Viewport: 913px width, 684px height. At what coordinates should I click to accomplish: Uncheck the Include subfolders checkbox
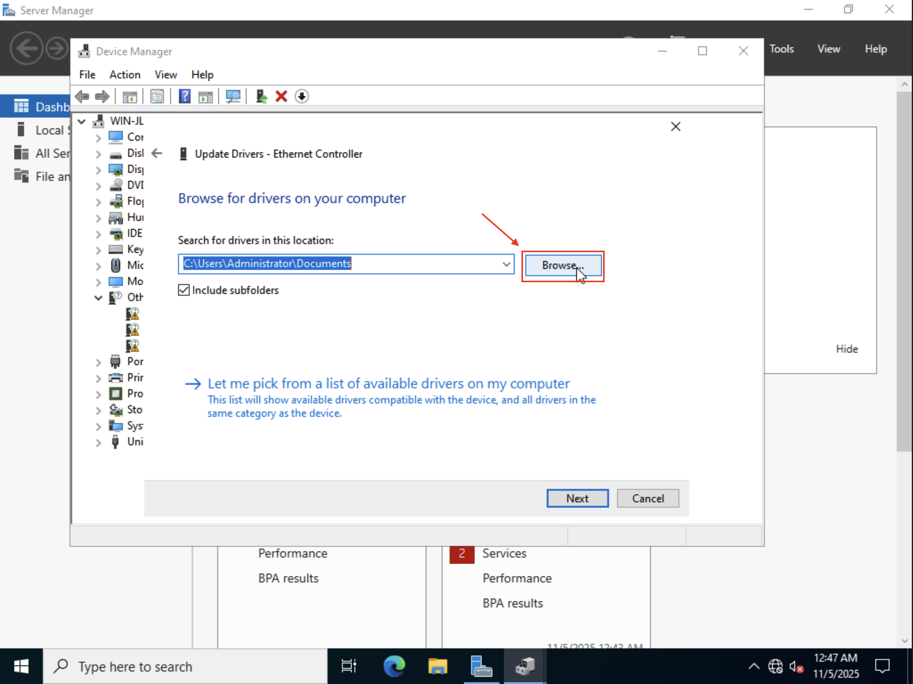(x=184, y=290)
